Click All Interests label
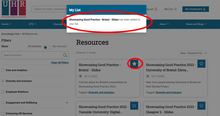This screenshot has width=220, height=116. (x=35, y=46)
